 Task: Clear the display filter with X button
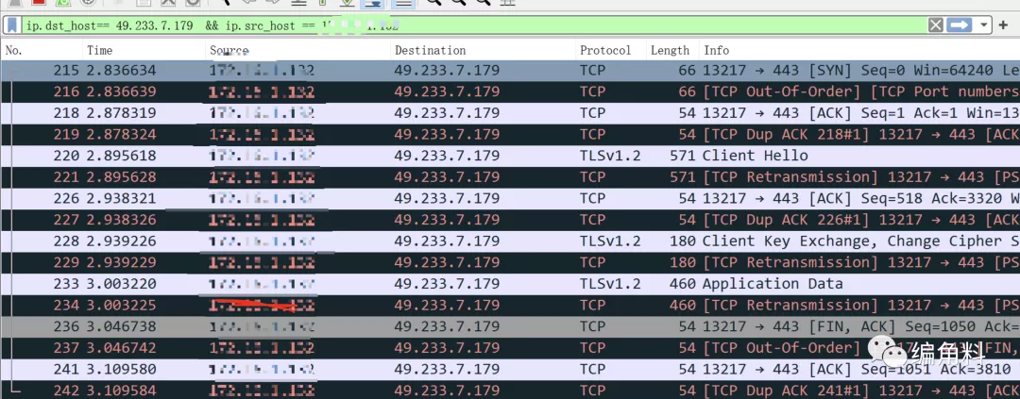[x=935, y=25]
